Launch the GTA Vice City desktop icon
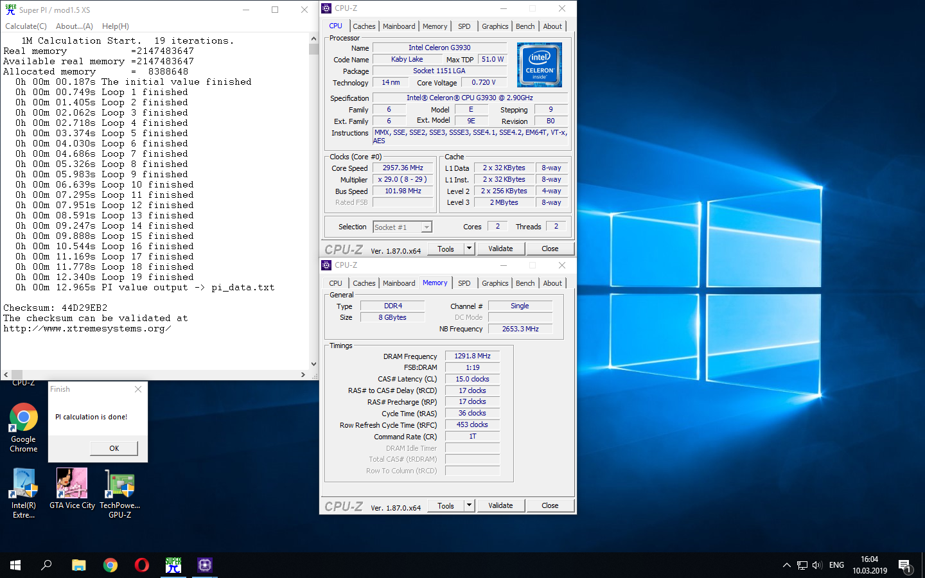Viewport: 925px width, 578px height. pos(72,489)
